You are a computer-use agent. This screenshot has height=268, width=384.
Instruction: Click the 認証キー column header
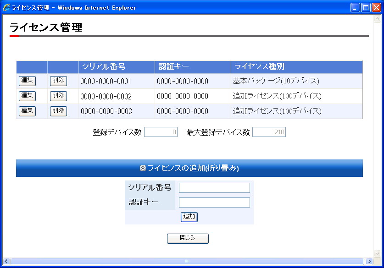(193, 67)
